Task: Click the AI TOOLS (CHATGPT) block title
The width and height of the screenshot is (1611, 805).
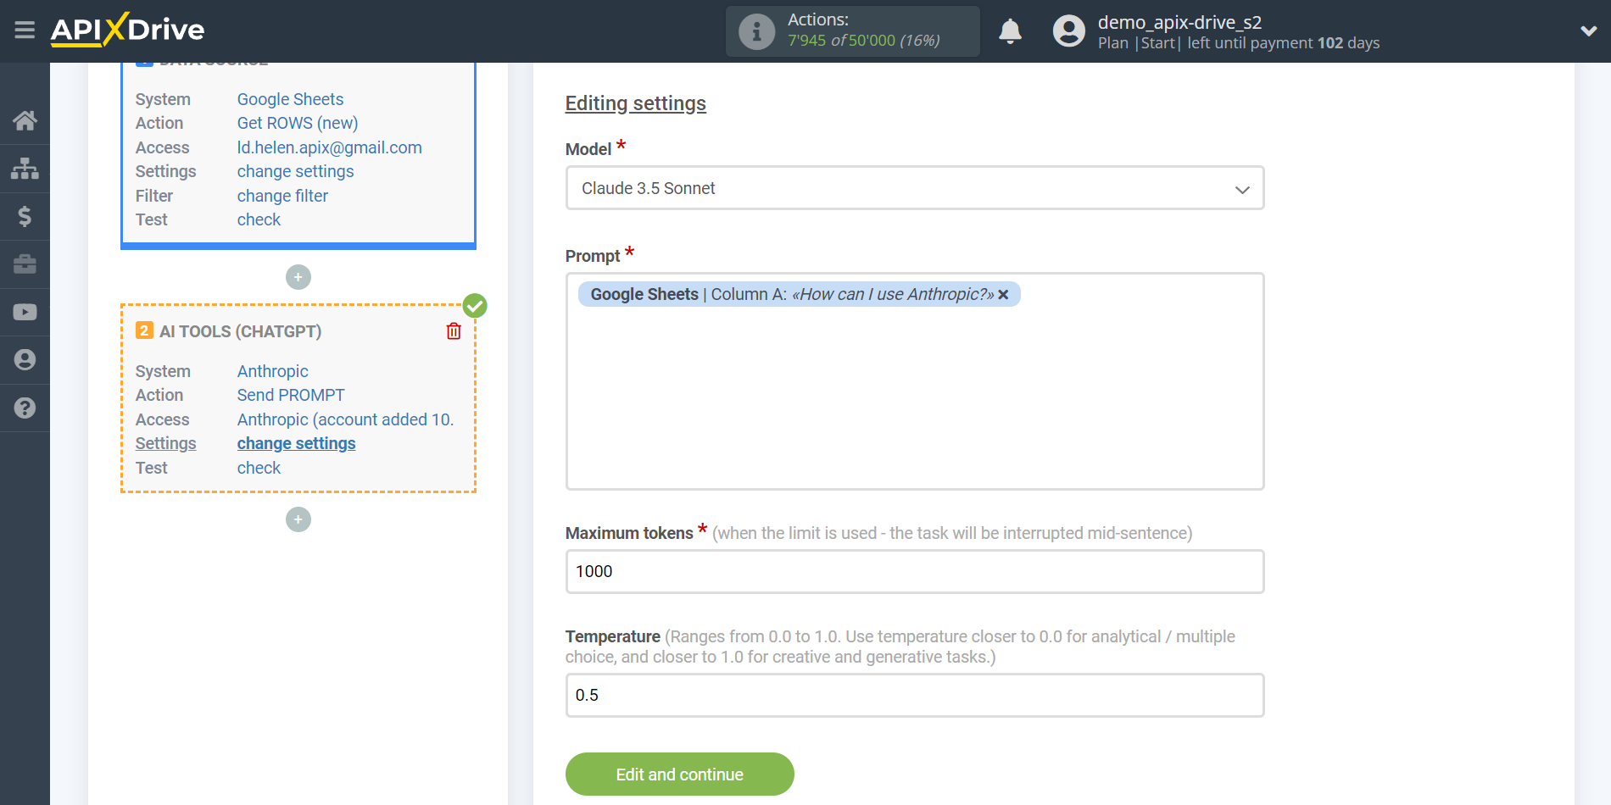Action: pyautogui.click(x=240, y=331)
